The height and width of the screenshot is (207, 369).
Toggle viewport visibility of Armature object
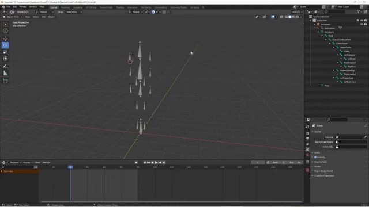click(362, 24)
